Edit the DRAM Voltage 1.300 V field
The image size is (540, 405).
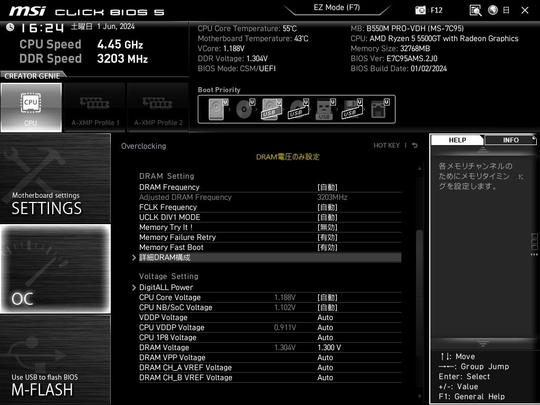(329, 348)
